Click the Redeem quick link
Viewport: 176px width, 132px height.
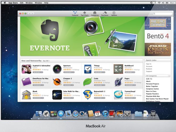(149, 69)
